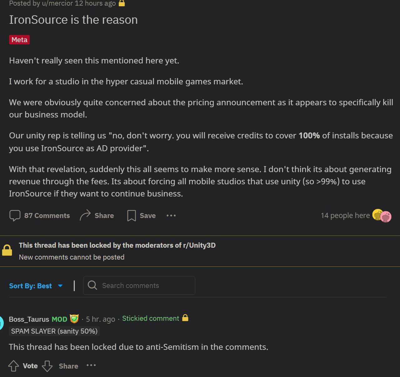Screen dimensions: 400x377
Task: Click the blue sort dropdown arrow
Action: [x=60, y=286]
